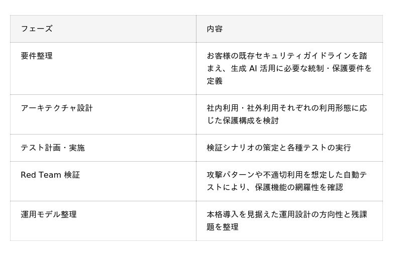Select the アーキテクチャ設計 phase cell
This screenshot has width=402, height=256.
coord(57,108)
